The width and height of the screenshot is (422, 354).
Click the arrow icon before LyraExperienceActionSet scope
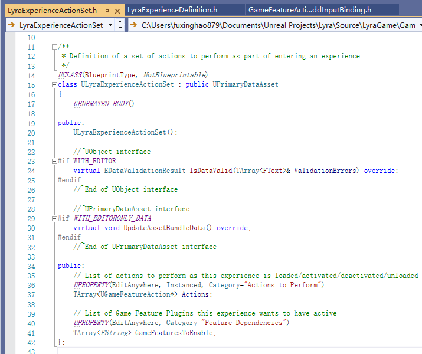click(12, 25)
